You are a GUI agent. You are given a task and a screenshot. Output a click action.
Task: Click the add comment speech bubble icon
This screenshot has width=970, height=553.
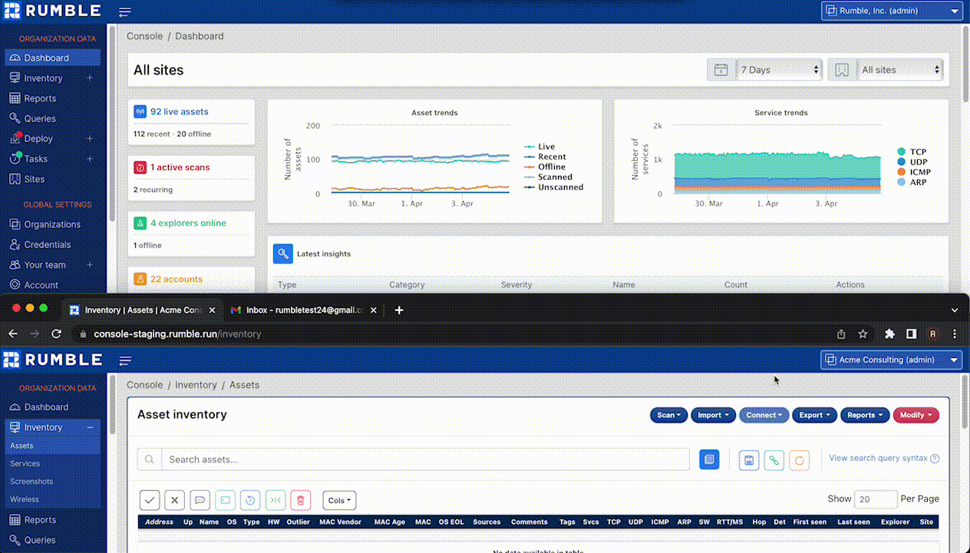200,500
